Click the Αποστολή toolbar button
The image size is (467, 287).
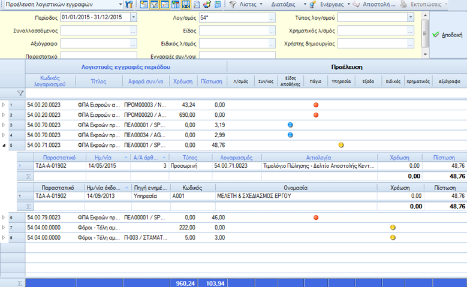(374, 4)
